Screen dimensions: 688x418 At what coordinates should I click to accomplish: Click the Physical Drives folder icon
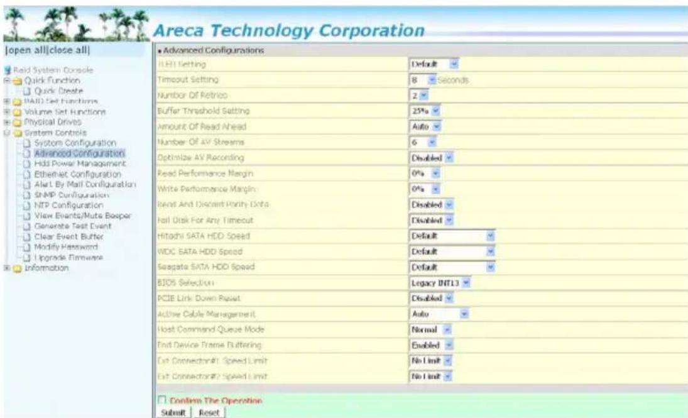coord(17,123)
